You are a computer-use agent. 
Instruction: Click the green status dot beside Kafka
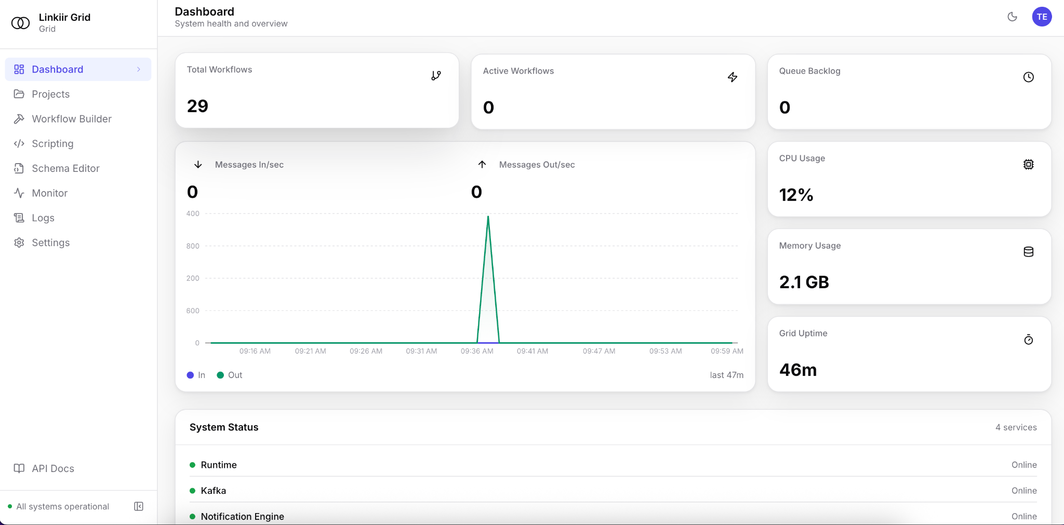(x=192, y=491)
